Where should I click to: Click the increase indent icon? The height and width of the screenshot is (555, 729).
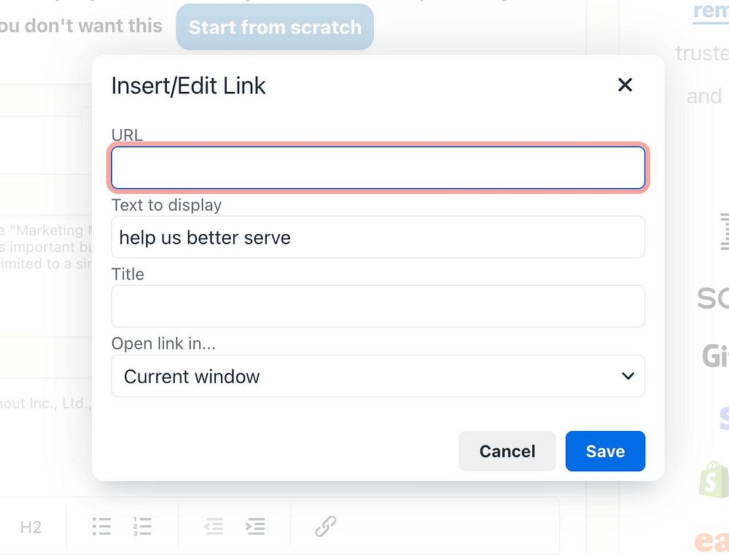[255, 527]
